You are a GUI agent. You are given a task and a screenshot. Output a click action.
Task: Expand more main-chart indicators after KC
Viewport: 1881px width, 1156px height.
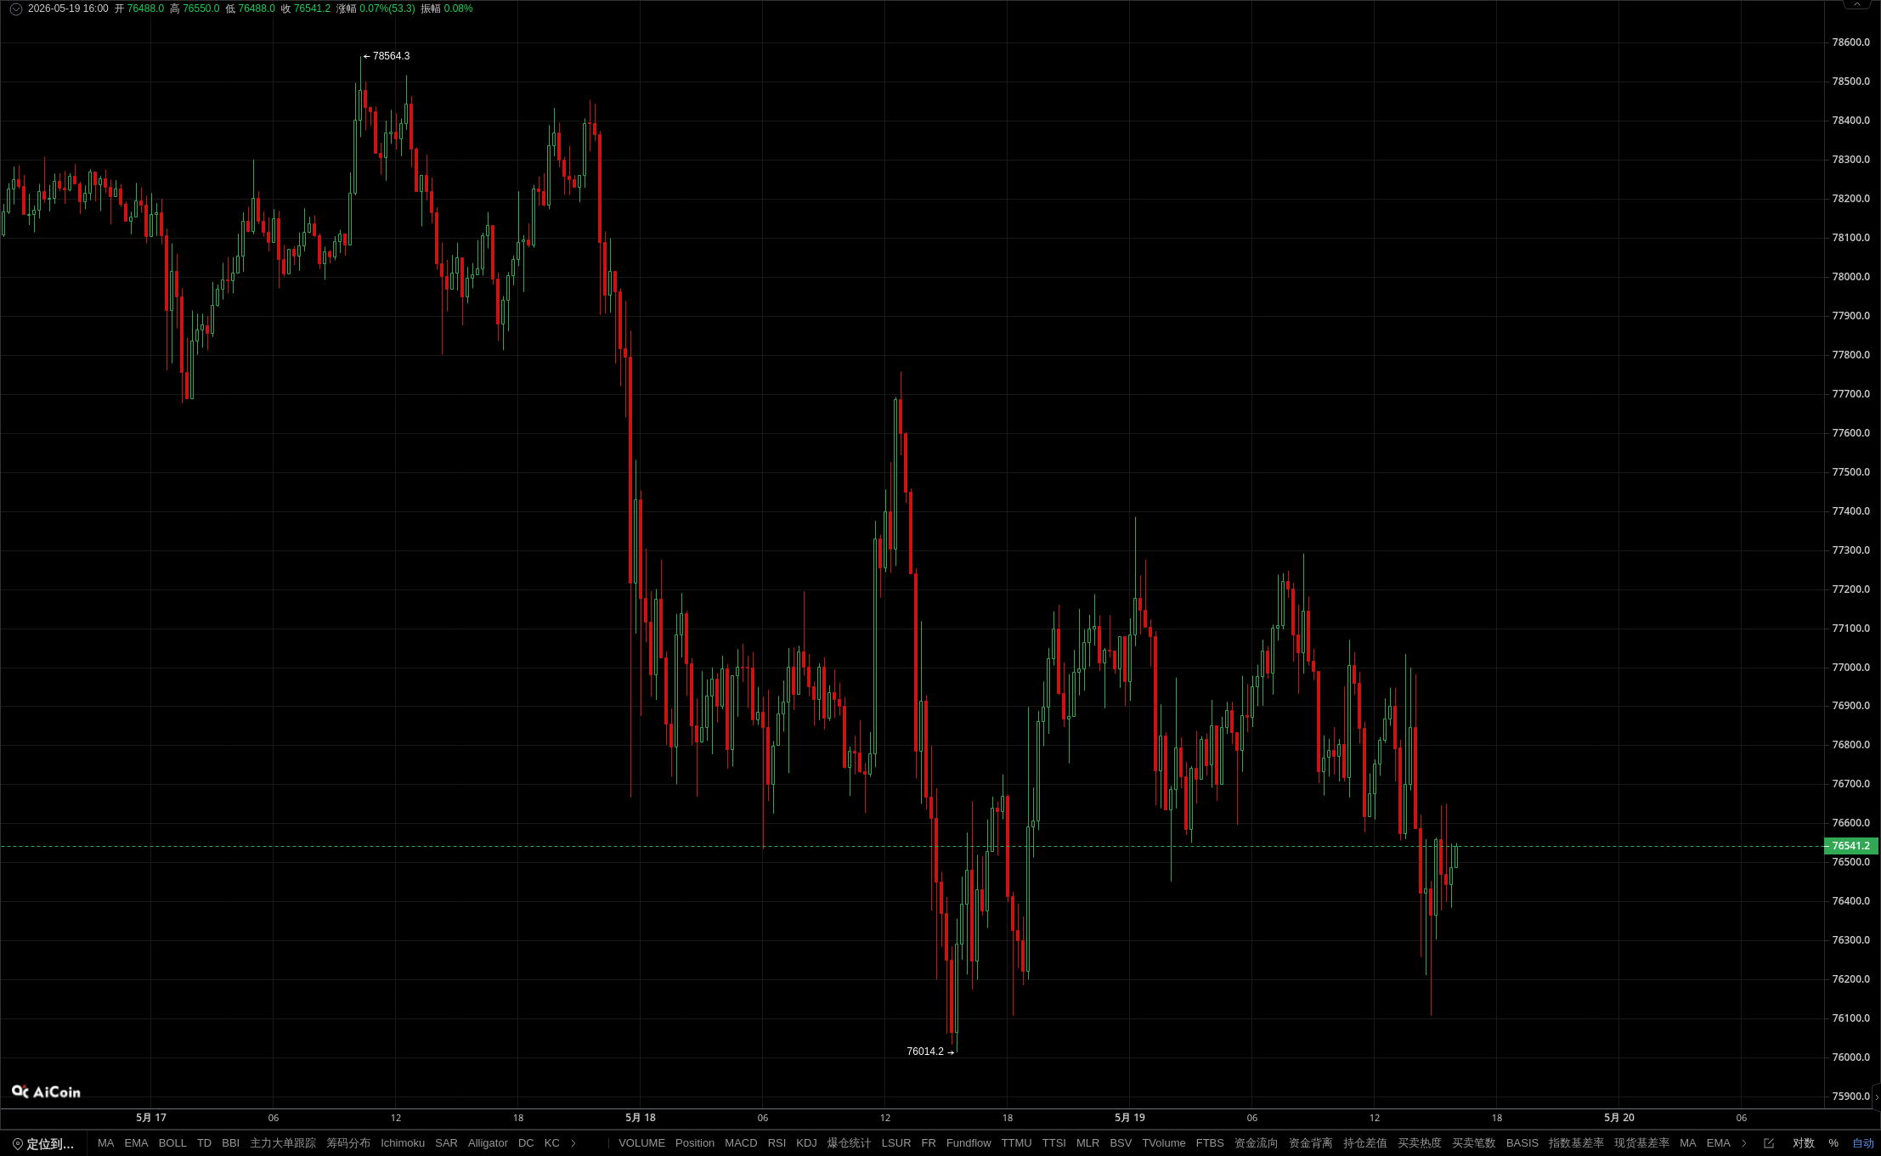pyautogui.click(x=573, y=1143)
